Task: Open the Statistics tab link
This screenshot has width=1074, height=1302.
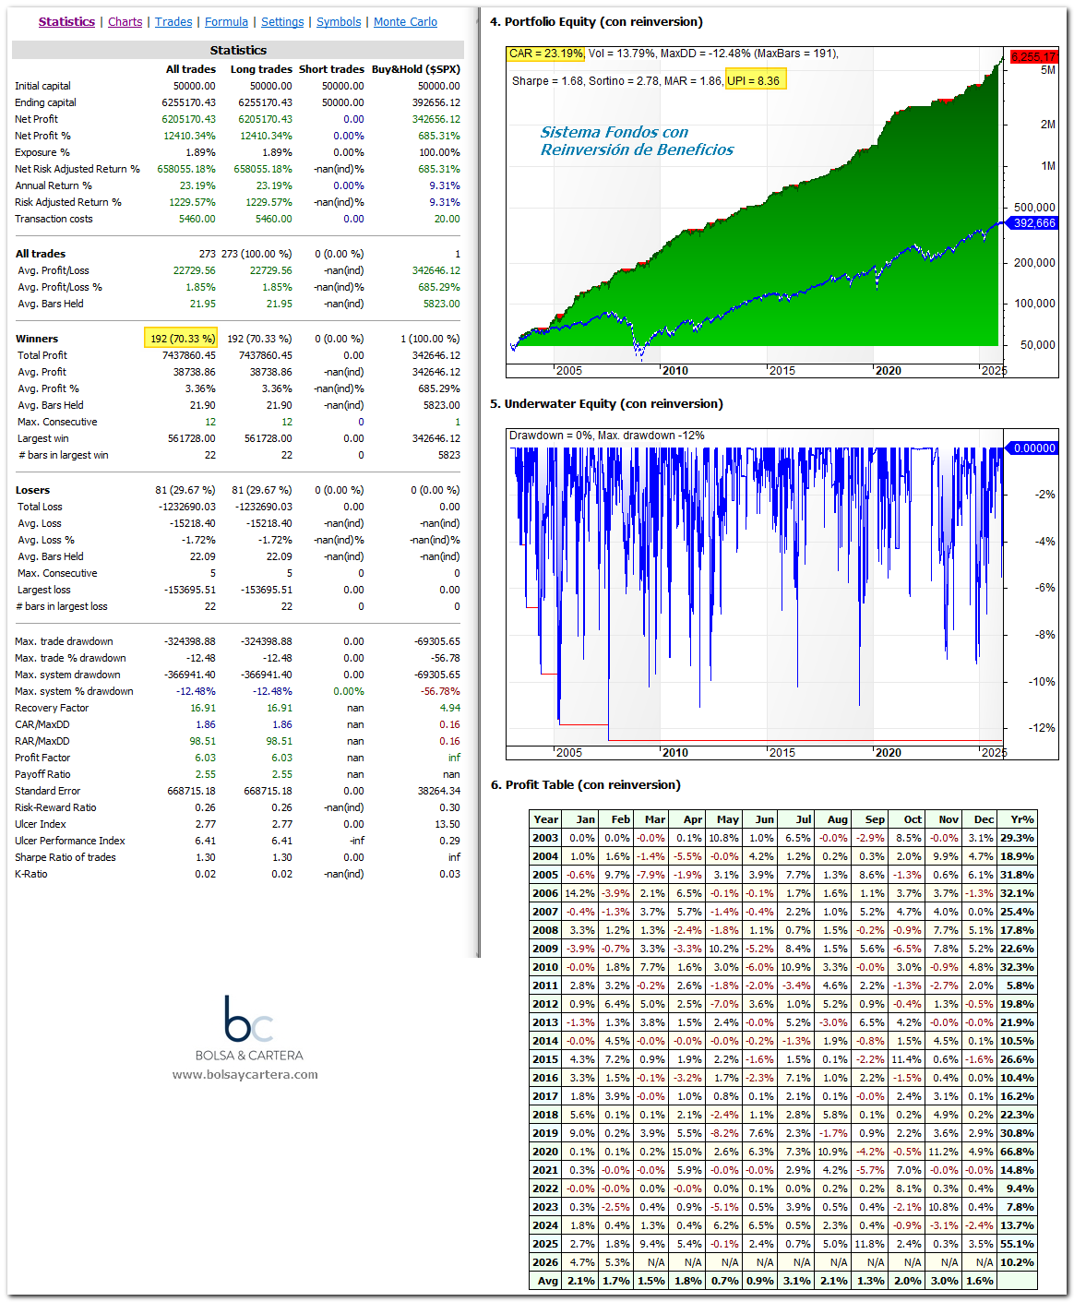Action: (66, 21)
